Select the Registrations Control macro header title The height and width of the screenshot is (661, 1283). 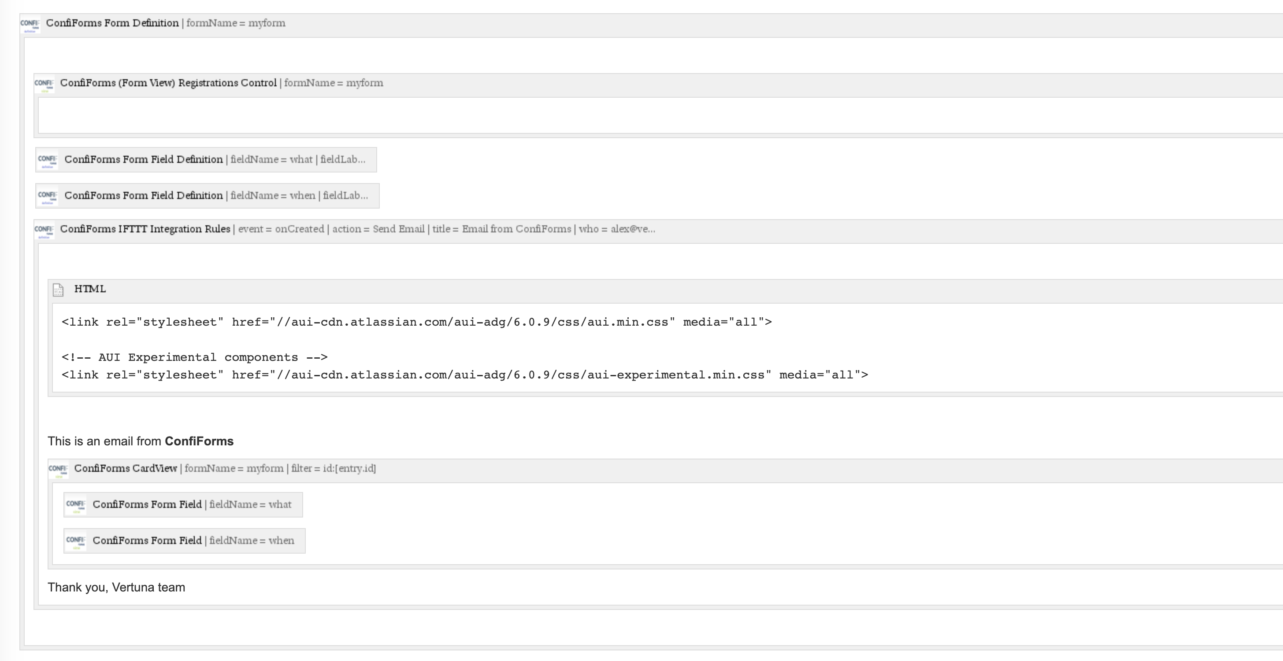coord(168,83)
